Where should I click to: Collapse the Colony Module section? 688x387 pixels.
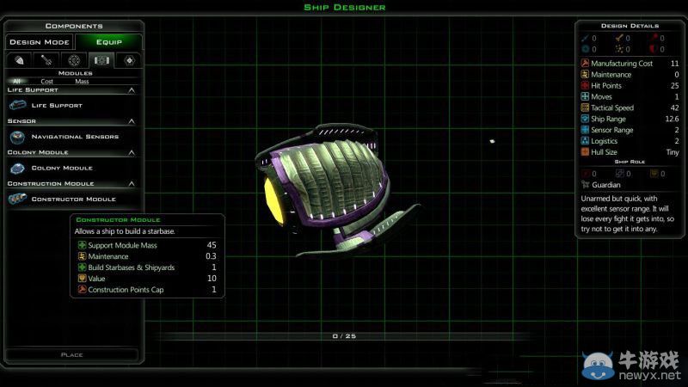tap(132, 152)
